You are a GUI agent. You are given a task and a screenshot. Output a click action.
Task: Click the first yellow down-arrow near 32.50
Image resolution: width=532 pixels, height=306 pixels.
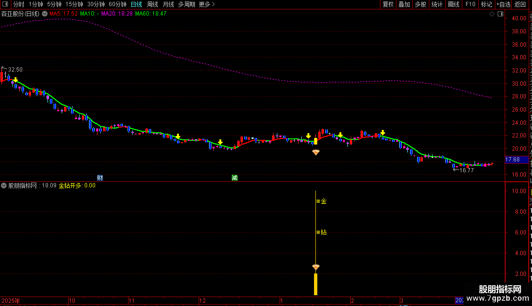tap(16, 81)
